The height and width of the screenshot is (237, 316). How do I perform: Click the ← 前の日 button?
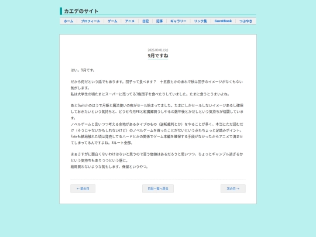tap(83, 188)
